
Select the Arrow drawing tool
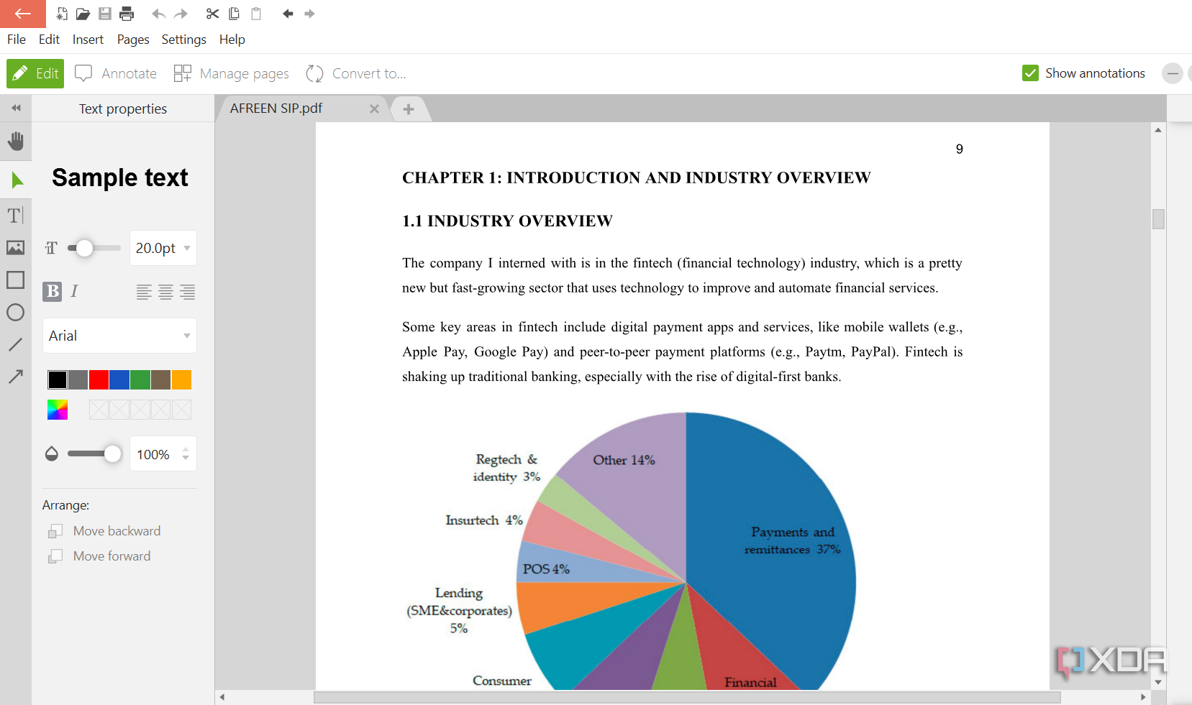click(16, 376)
